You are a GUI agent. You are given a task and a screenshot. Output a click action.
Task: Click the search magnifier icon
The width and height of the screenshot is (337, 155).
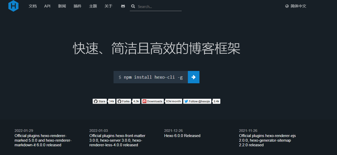pyautogui.click(x=133, y=6)
